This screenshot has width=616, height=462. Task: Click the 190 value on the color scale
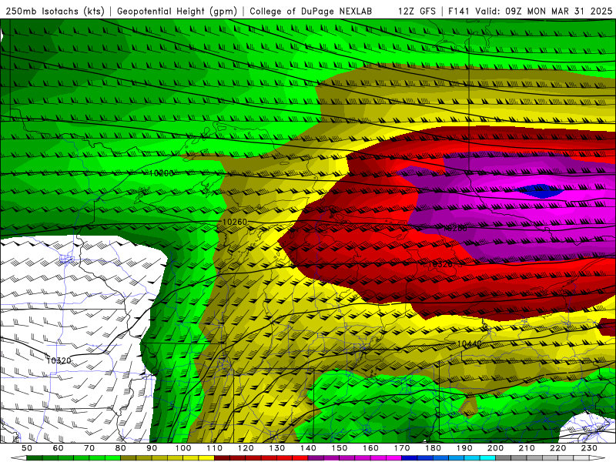[464, 448]
